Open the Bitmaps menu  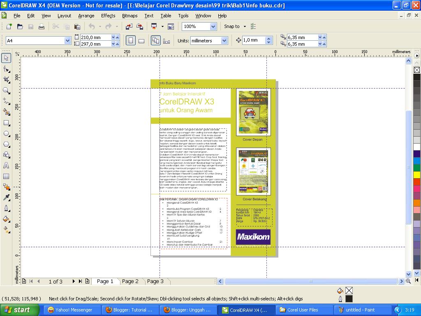[x=130, y=16]
